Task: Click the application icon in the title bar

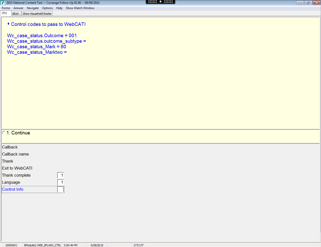Action: tap(3, 3)
